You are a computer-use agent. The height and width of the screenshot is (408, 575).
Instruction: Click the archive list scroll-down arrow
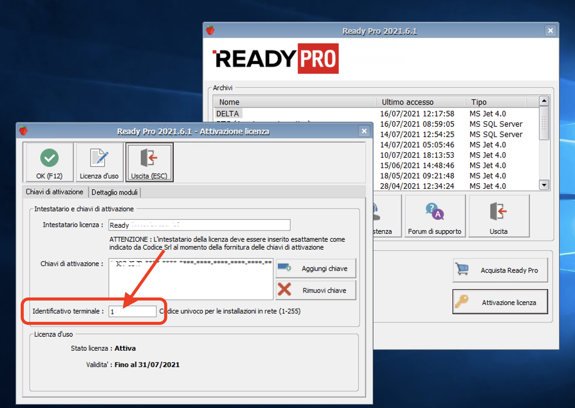pyautogui.click(x=544, y=185)
